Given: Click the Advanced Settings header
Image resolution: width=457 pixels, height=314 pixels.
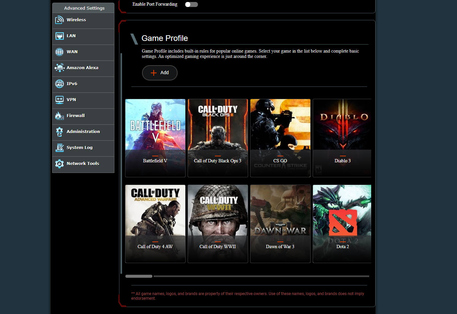Looking at the screenshot, I should click(x=83, y=8).
